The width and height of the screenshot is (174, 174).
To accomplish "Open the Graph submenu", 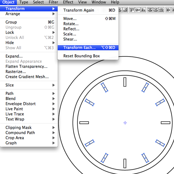I will point(29,143).
